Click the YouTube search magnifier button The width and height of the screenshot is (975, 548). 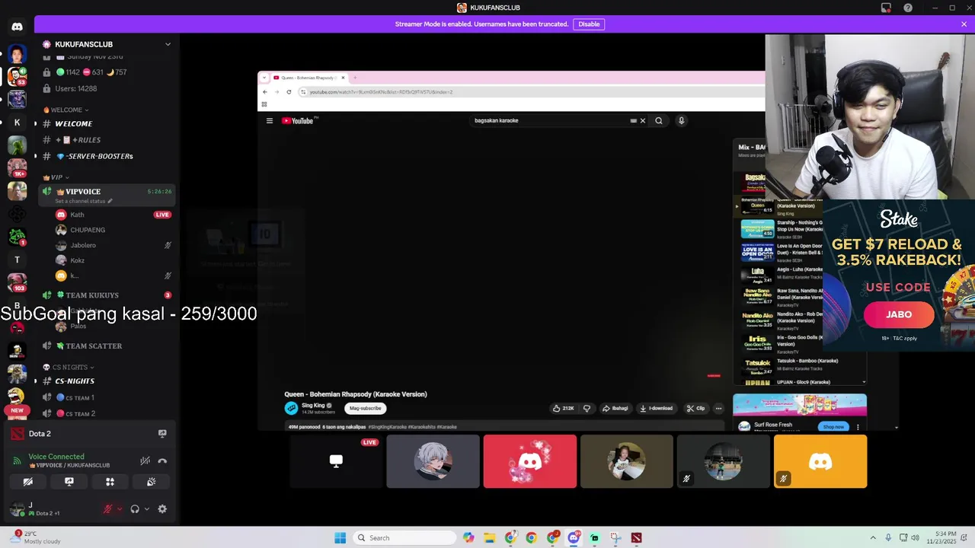pos(659,120)
